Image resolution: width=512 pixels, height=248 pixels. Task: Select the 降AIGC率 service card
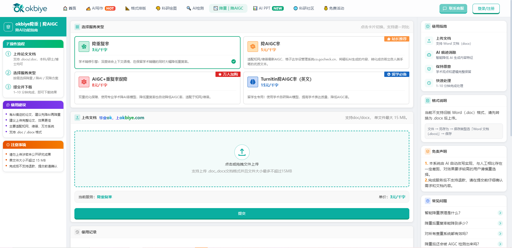click(326, 52)
